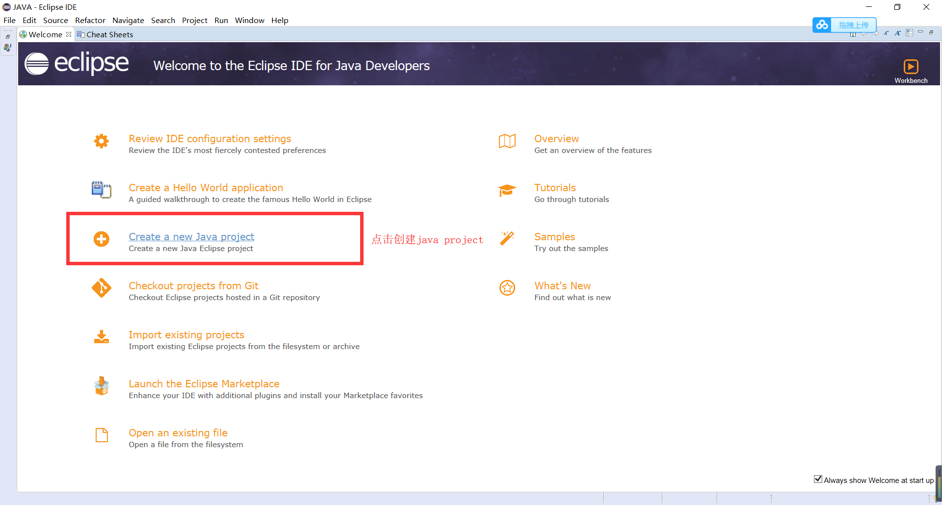Open the Search menu
This screenshot has width=942, height=505.
163,20
